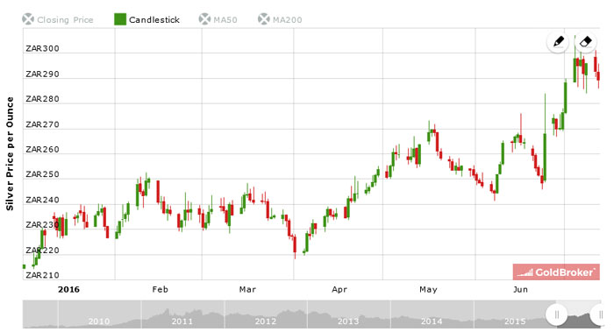Click 2012 in the navigator timeline

(266, 321)
